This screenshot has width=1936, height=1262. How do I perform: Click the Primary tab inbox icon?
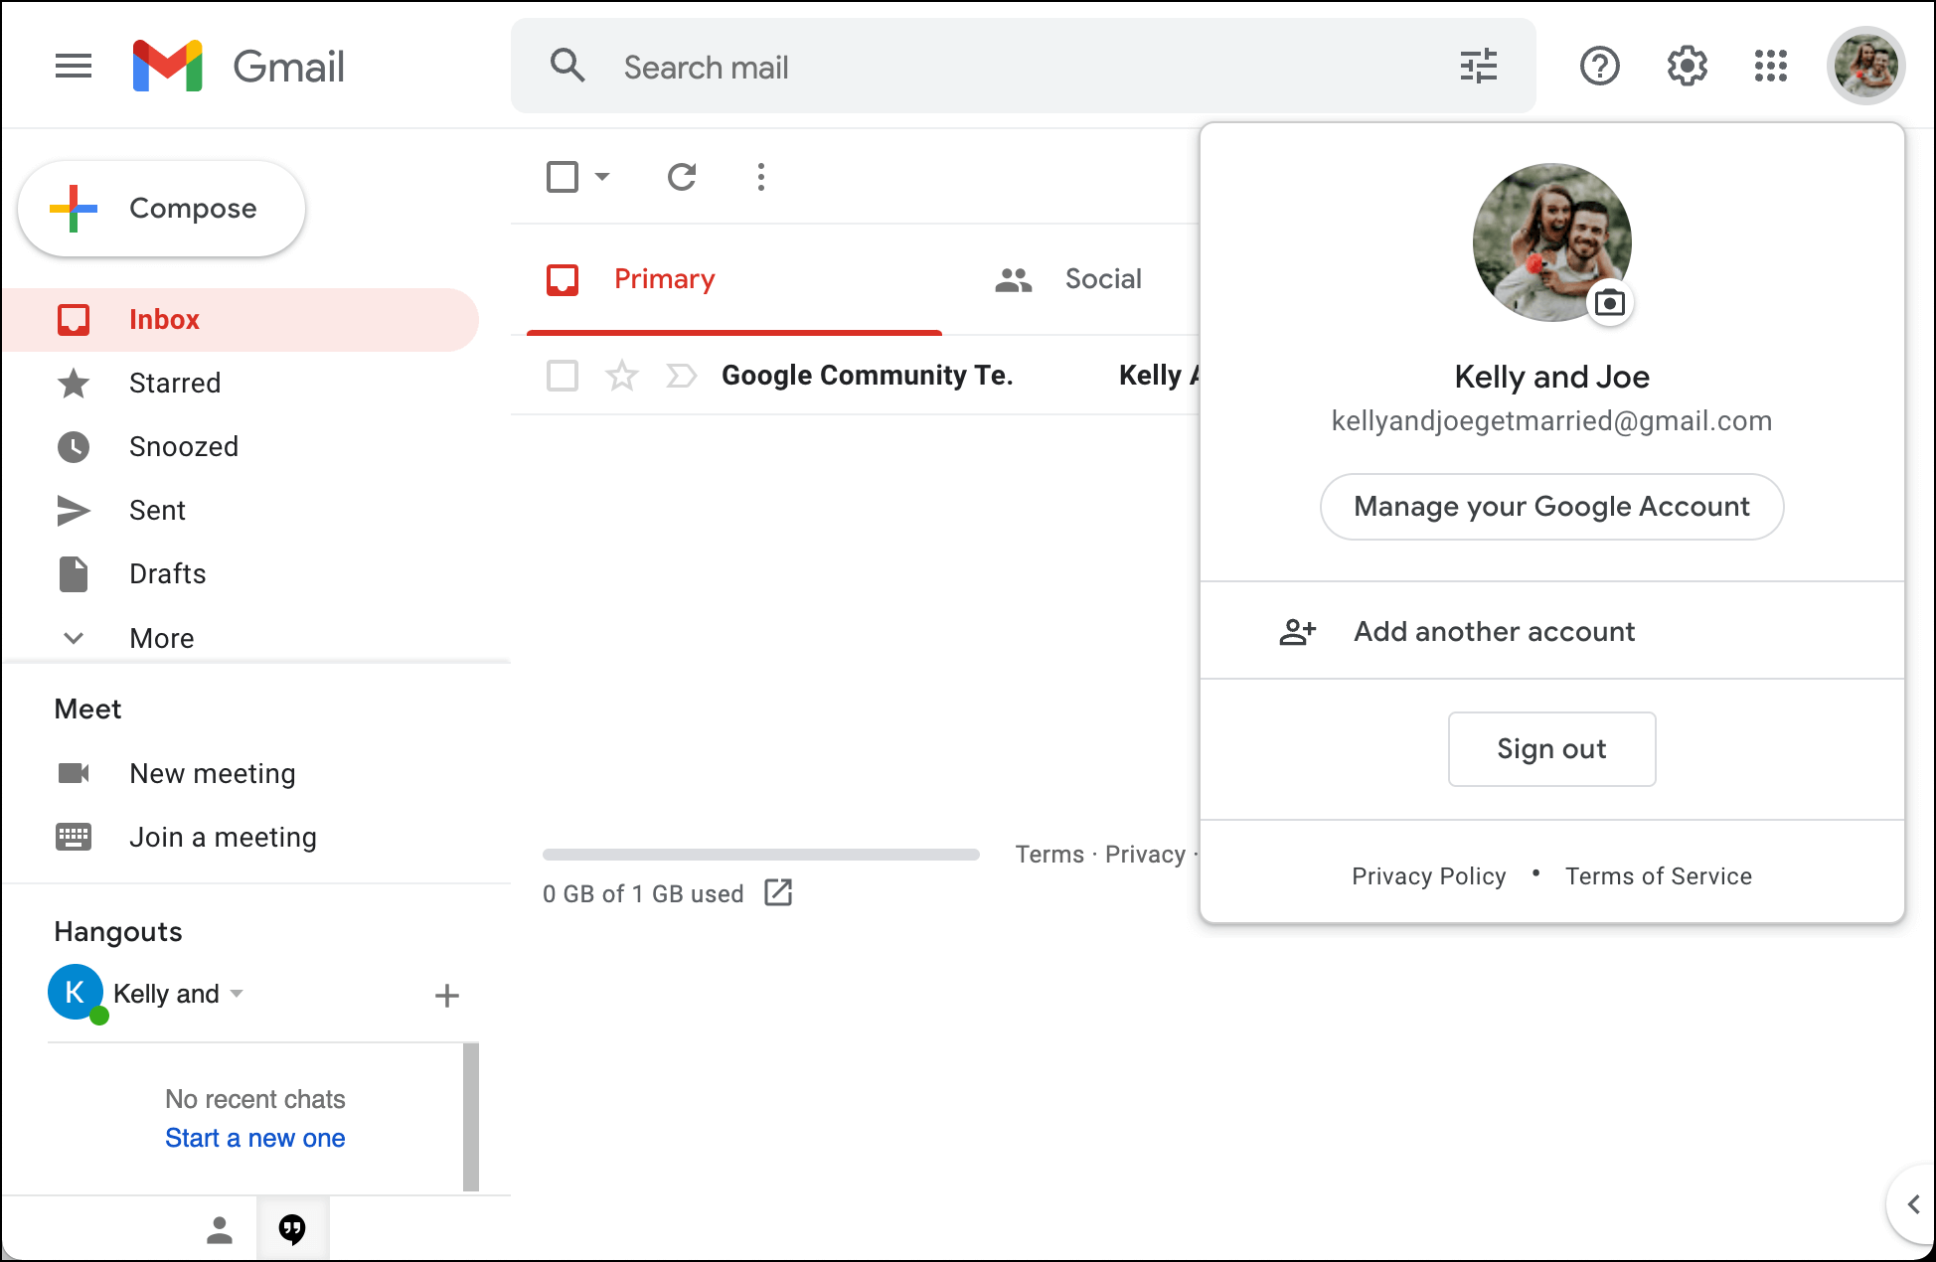[x=563, y=279]
